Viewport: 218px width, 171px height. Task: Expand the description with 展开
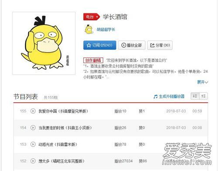click(203, 82)
